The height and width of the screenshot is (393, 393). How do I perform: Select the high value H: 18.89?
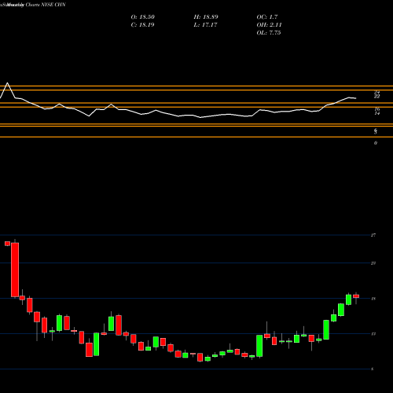[x=206, y=17]
